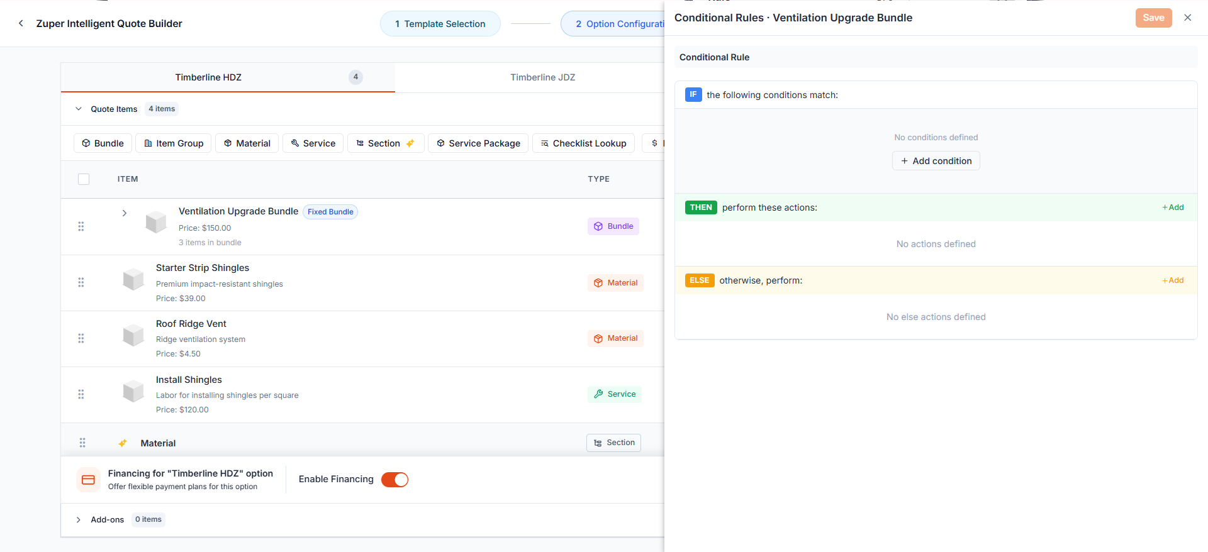
Task: Click the TYPE column header
Action: (x=598, y=179)
